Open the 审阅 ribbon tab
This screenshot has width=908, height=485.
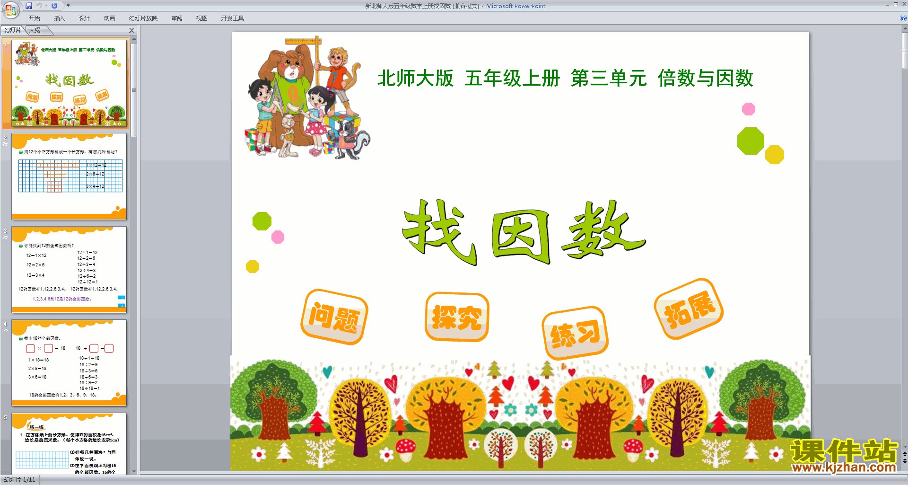pyautogui.click(x=177, y=18)
